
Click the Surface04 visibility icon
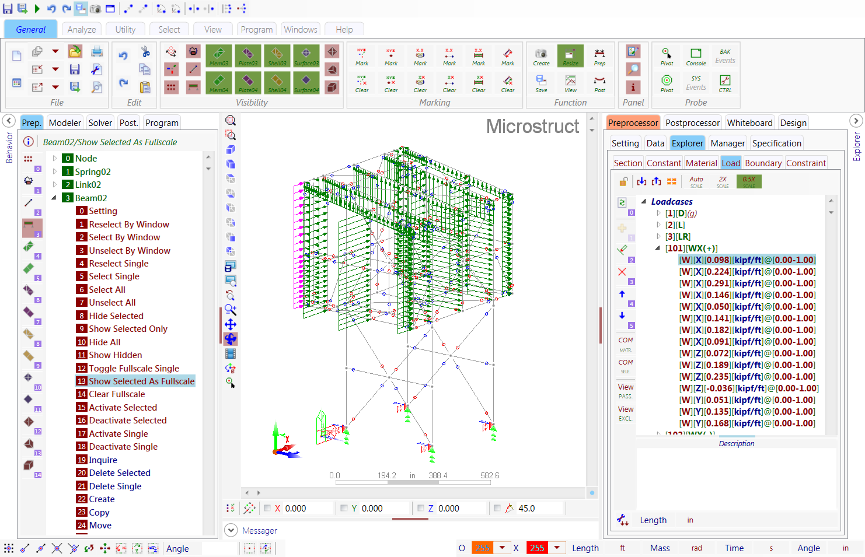point(306,83)
